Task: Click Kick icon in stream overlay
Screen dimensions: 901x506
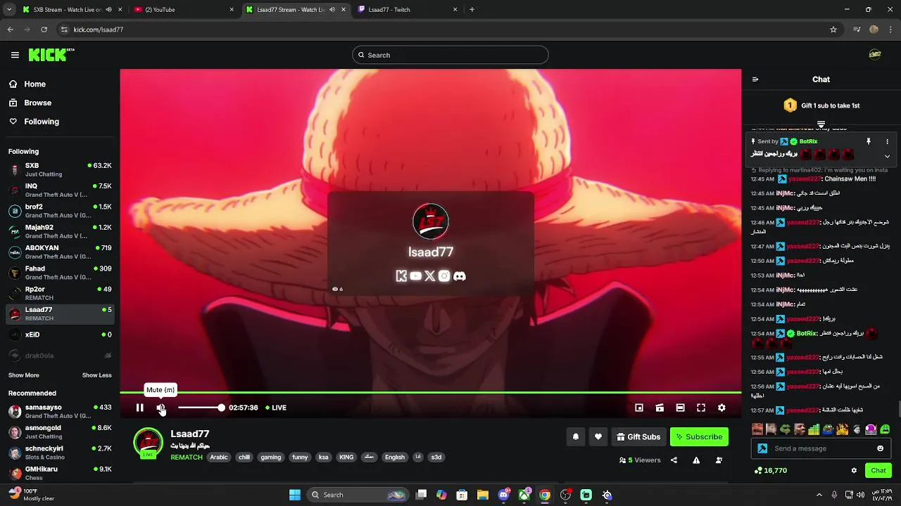Action: (401, 276)
